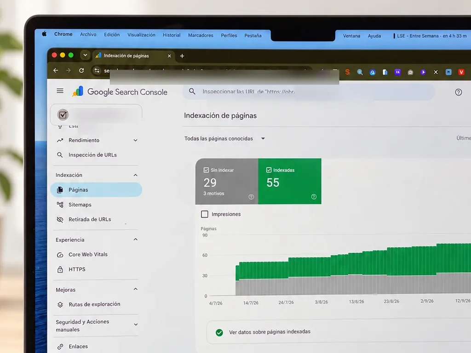Open the Marcadores menu

click(x=201, y=35)
